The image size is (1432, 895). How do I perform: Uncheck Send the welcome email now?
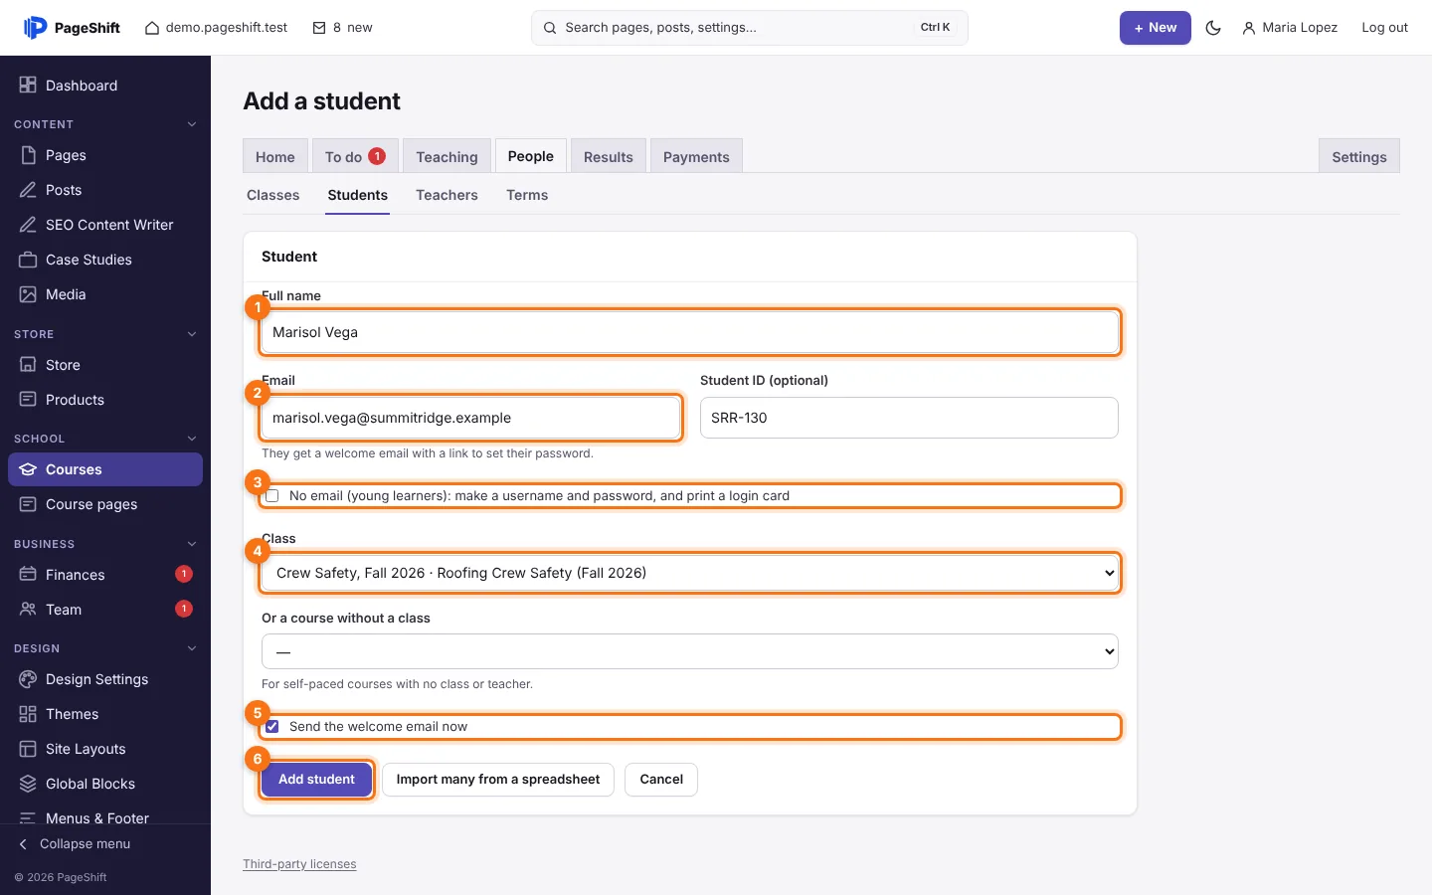coord(272,727)
